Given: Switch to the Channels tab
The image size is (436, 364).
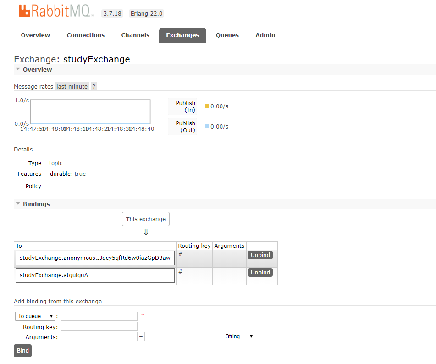Looking at the screenshot, I should 135,35.
